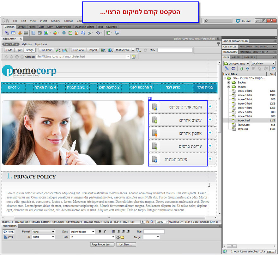This screenshot has width=278, height=255.
Task: Click the Page Properties button
Action: coord(102,245)
